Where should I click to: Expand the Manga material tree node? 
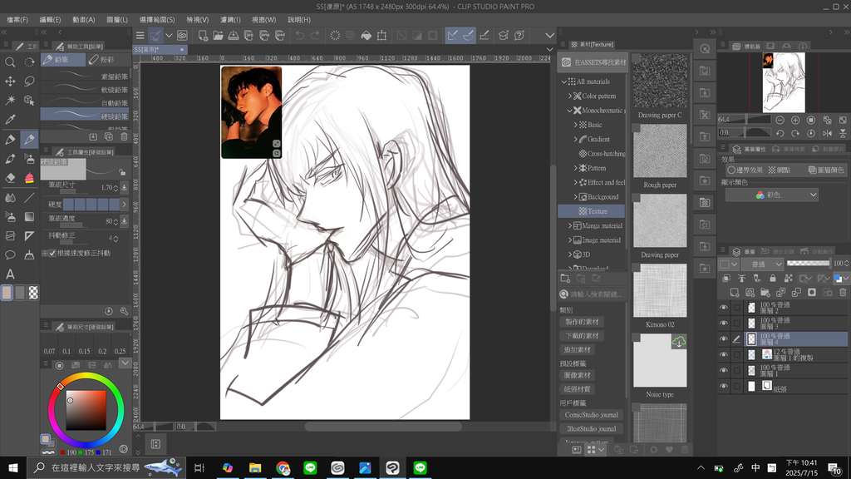[x=570, y=225]
